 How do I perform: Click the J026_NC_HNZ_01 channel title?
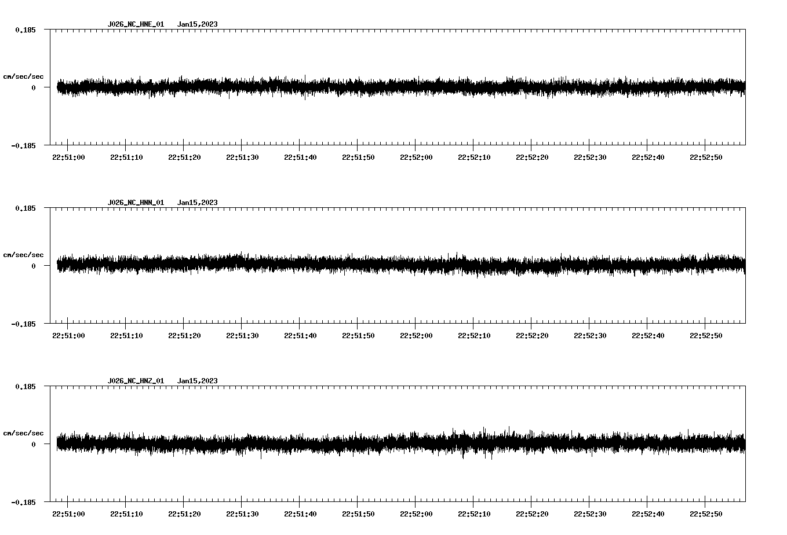click(136, 381)
